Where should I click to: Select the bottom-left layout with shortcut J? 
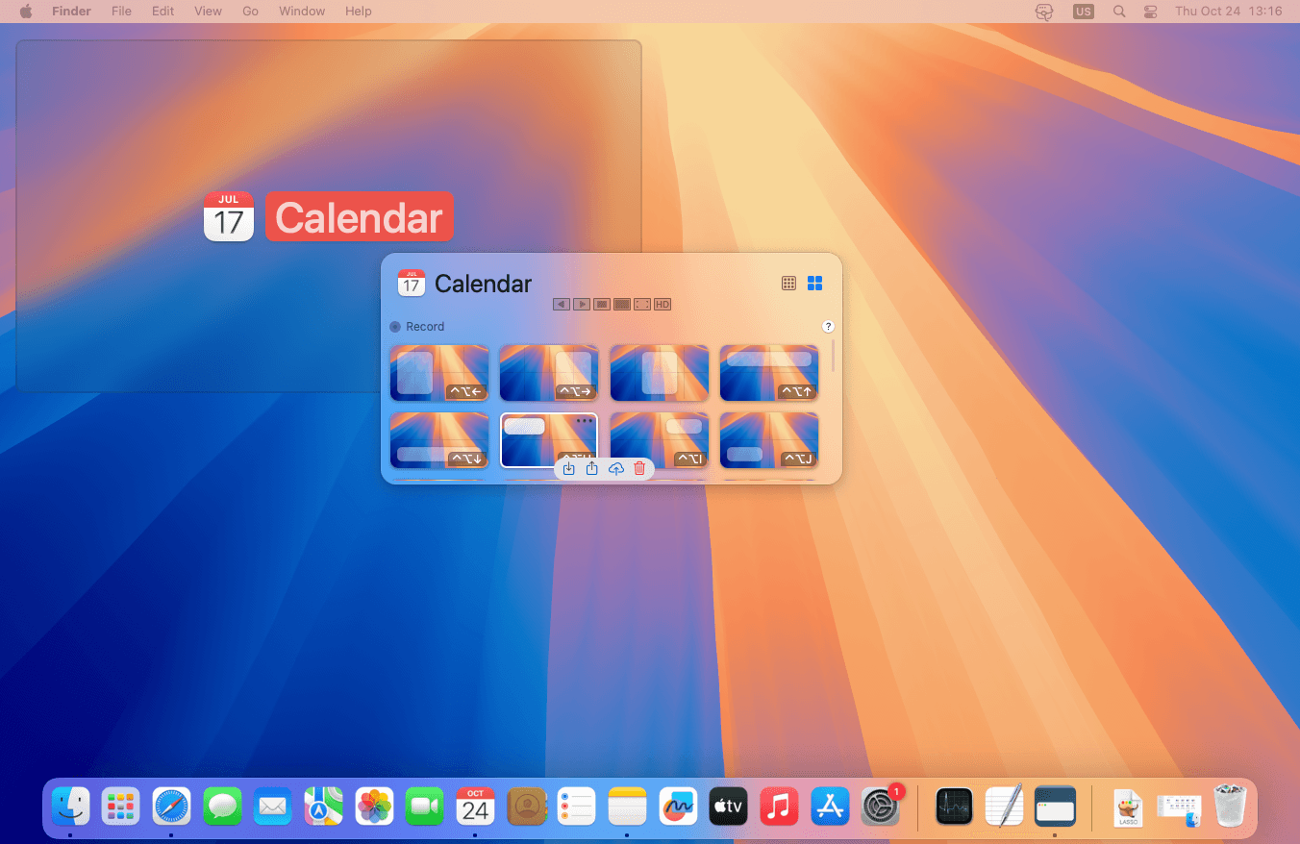769,440
